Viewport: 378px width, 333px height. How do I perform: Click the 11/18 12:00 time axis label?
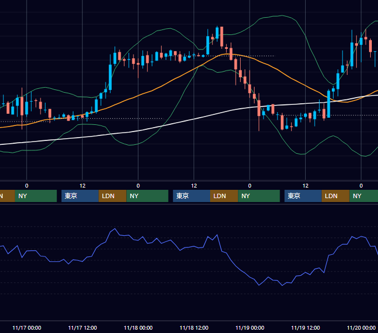[194, 327]
